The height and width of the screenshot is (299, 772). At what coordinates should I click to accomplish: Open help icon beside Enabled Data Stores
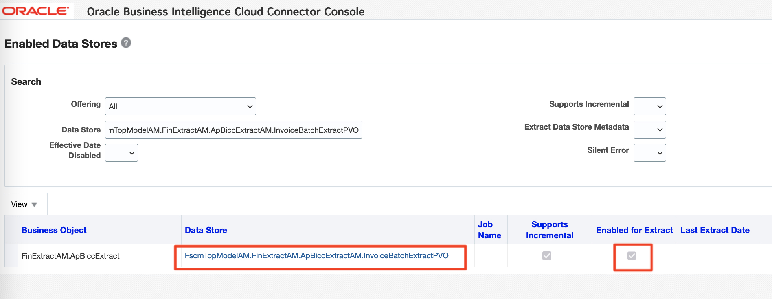click(126, 43)
